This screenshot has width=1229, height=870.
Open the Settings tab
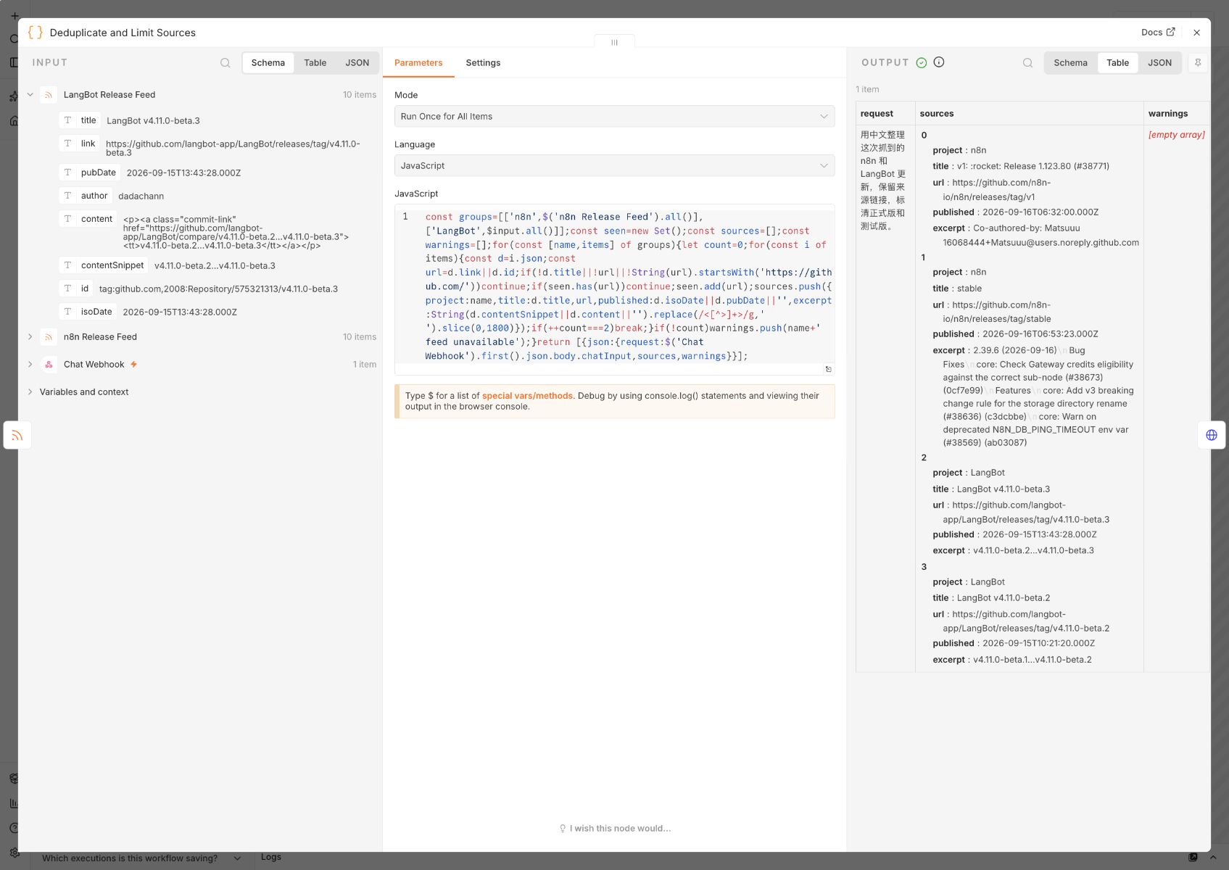[483, 63]
